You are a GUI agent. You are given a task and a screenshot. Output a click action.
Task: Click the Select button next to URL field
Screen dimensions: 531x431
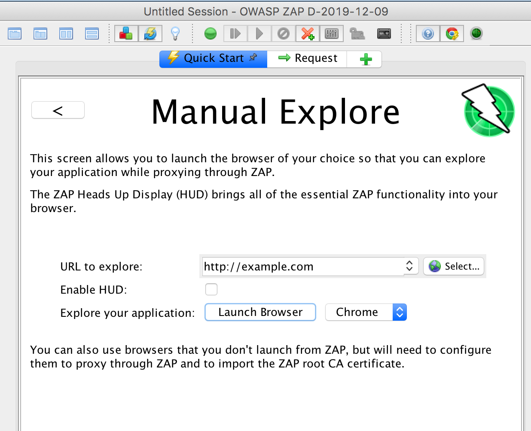pos(453,266)
